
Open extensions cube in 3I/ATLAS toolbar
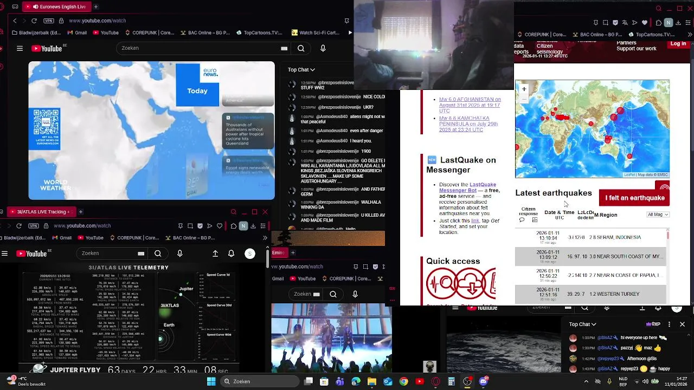coord(234,226)
